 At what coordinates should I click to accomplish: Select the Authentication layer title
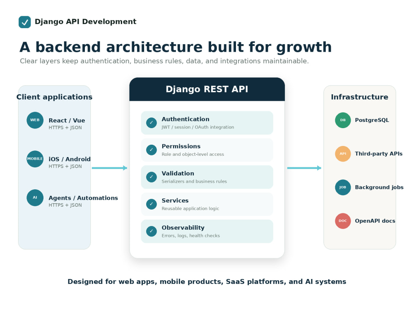185,119
